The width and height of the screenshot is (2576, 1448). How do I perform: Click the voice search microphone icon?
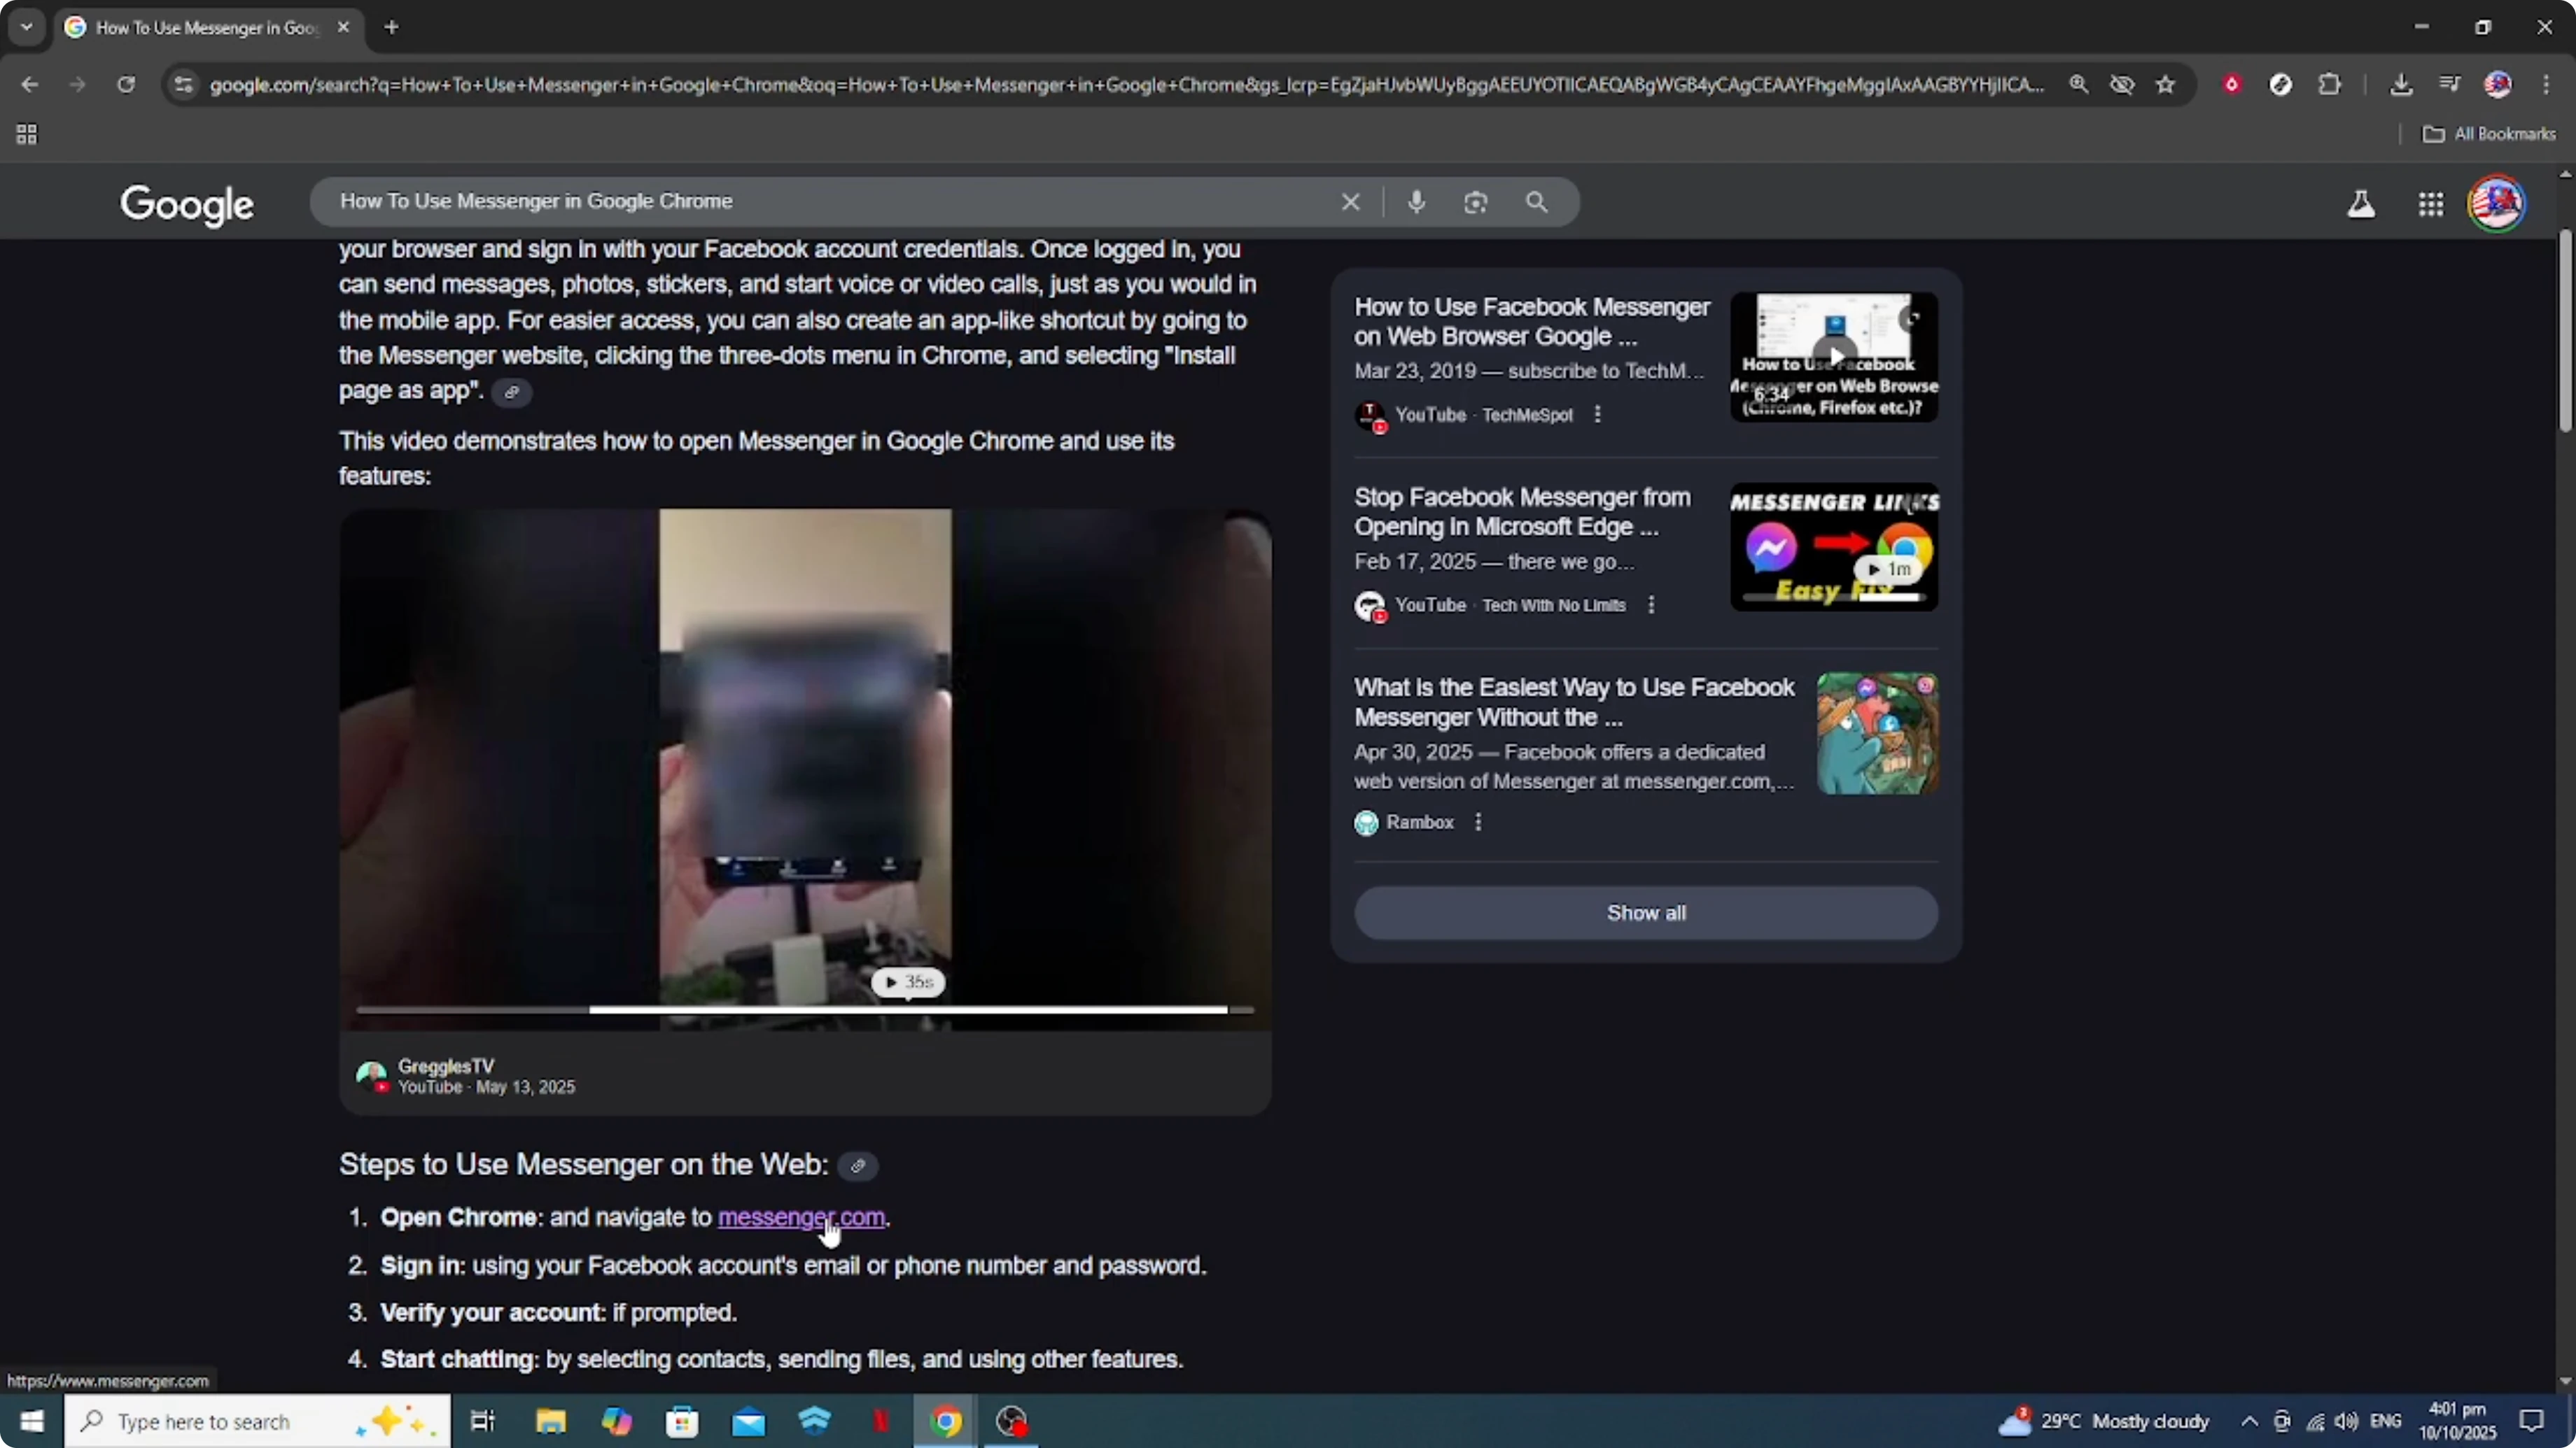pyautogui.click(x=1415, y=202)
